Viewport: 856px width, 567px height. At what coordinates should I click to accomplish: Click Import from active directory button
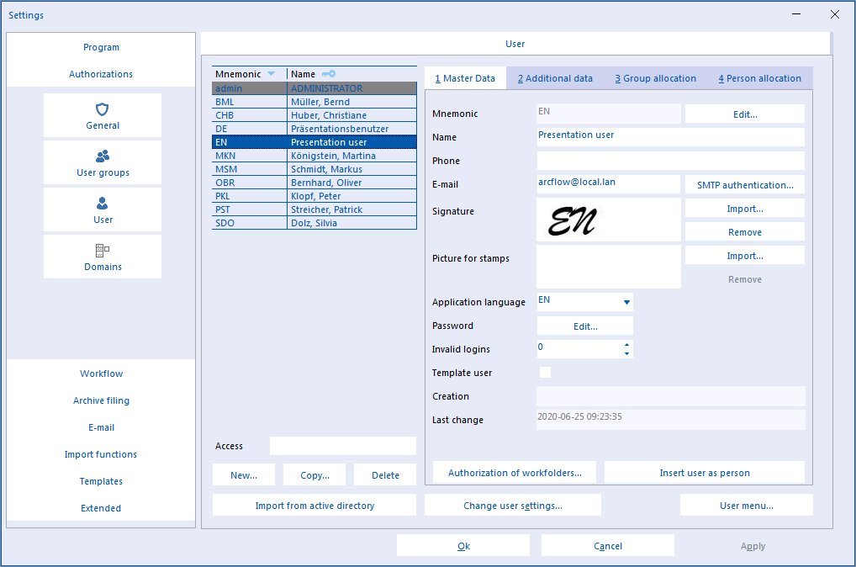pos(314,506)
